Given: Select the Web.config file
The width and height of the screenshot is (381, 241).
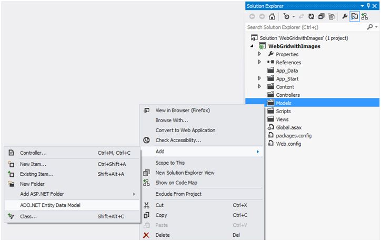Looking at the screenshot, I should [x=284, y=144].
